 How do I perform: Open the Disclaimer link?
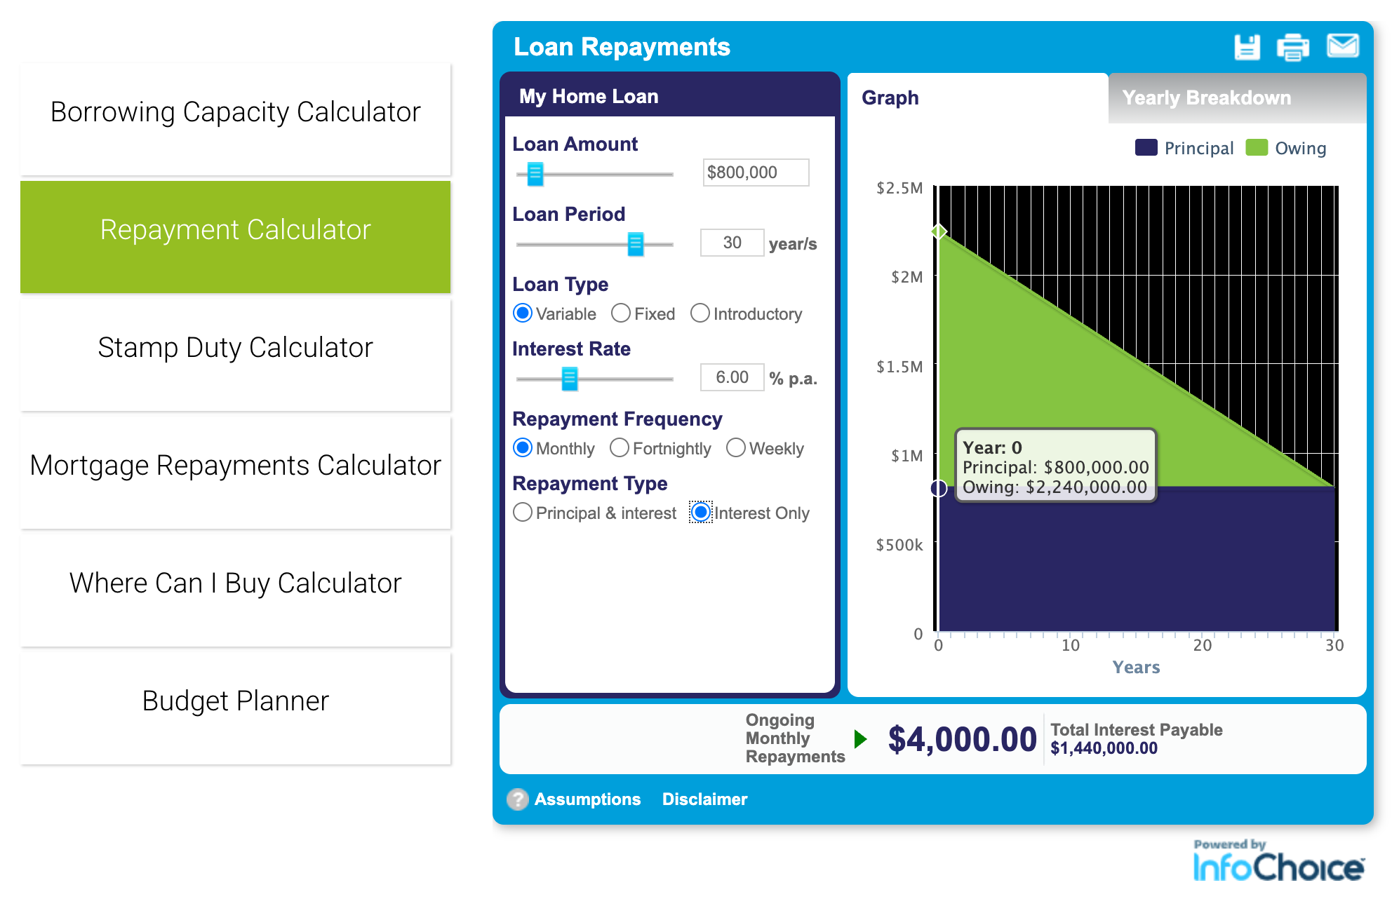pos(704,799)
